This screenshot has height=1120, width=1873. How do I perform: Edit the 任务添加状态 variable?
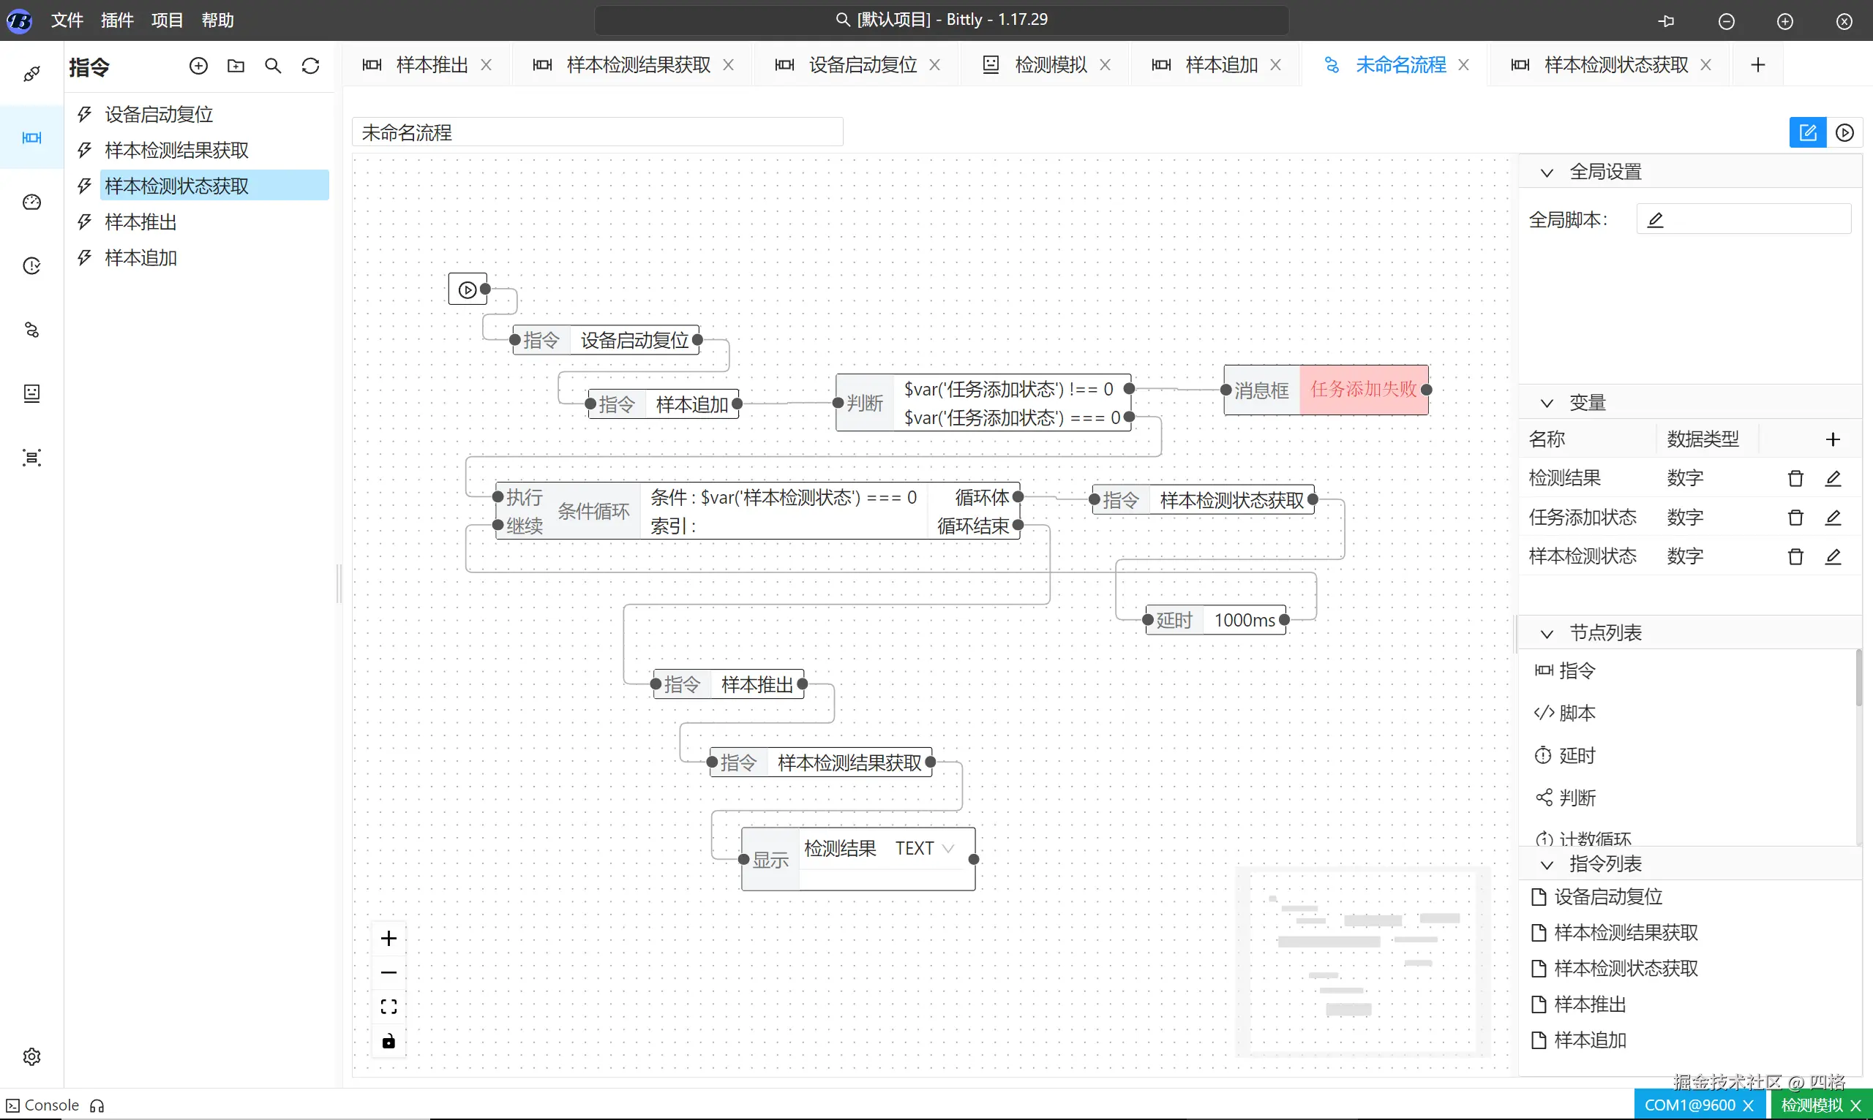pyautogui.click(x=1833, y=518)
